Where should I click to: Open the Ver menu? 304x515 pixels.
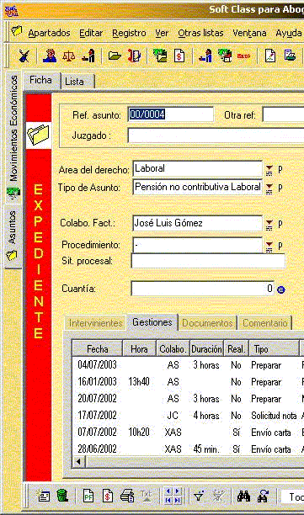162,33
